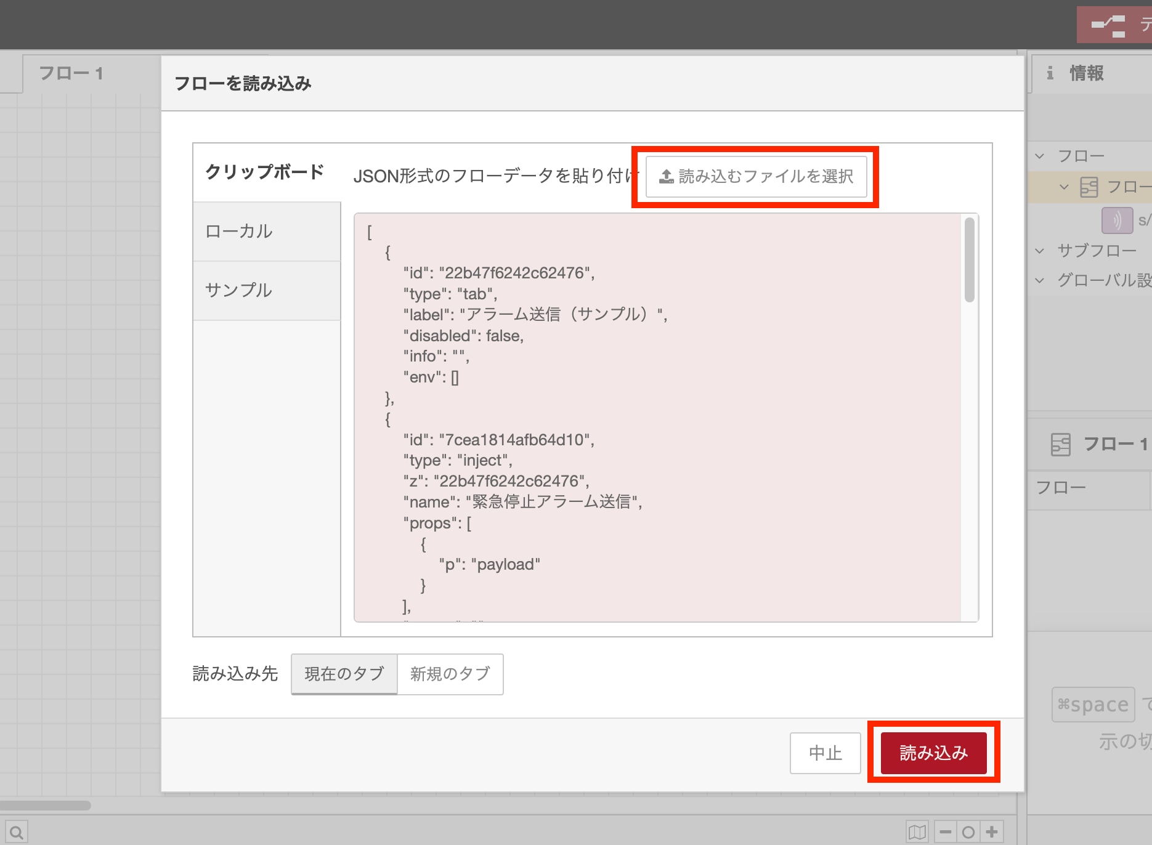Click the "disabled": false line in JSON

(463, 336)
